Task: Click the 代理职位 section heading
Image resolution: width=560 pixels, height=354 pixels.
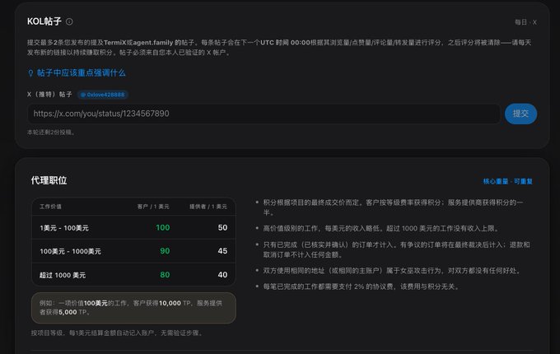Action: click(x=49, y=180)
